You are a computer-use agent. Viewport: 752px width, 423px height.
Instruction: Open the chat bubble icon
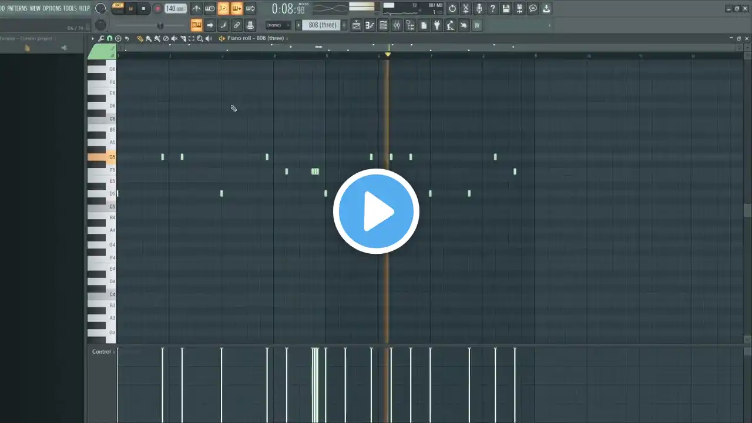tap(533, 9)
